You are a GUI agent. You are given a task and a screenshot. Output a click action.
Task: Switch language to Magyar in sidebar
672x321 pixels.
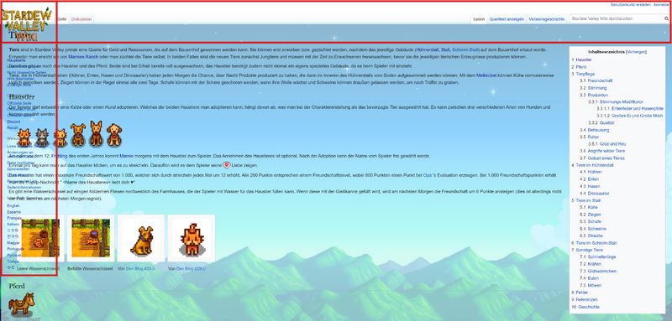(13, 242)
